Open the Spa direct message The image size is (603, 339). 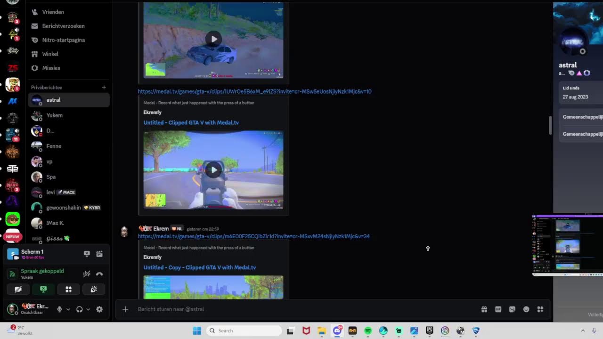click(x=69, y=177)
